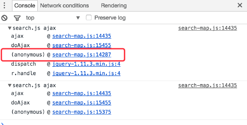This screenshot has height=125, width=247.
Task: Open the r.handle jquery-1.11.3.min.js:4 link
Action: [86, 73]
